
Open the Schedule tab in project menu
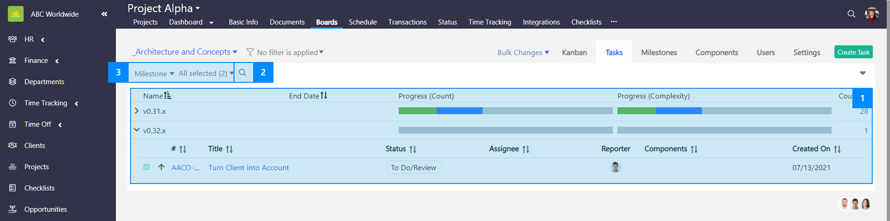pos(362,22)
